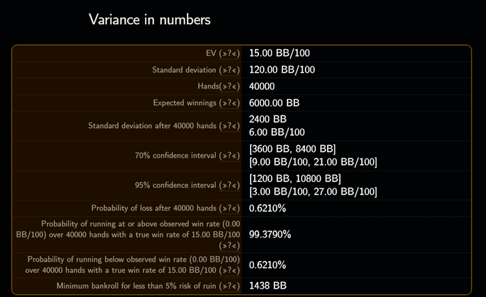The height and width of the screenshot is (297, 486).
Task: Select the 99.3790% probability value
Action: [270, 234]
